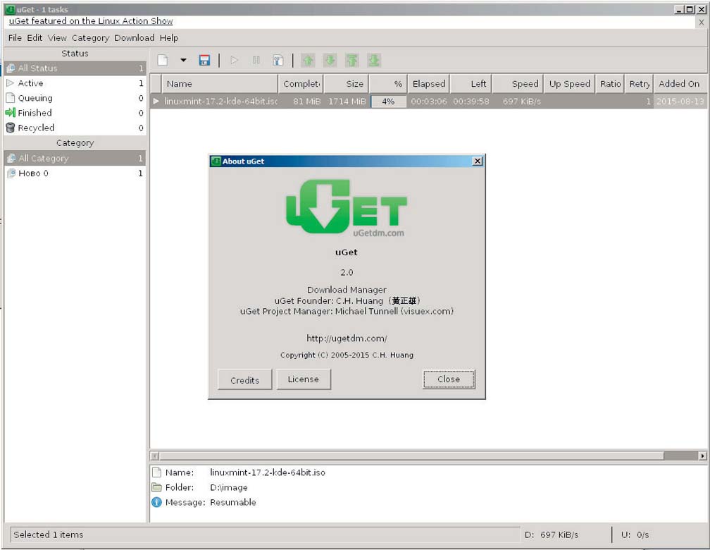This screenshot has height=550, width=710.
Task: Sort by the Ratio column header
Action: 611,84
